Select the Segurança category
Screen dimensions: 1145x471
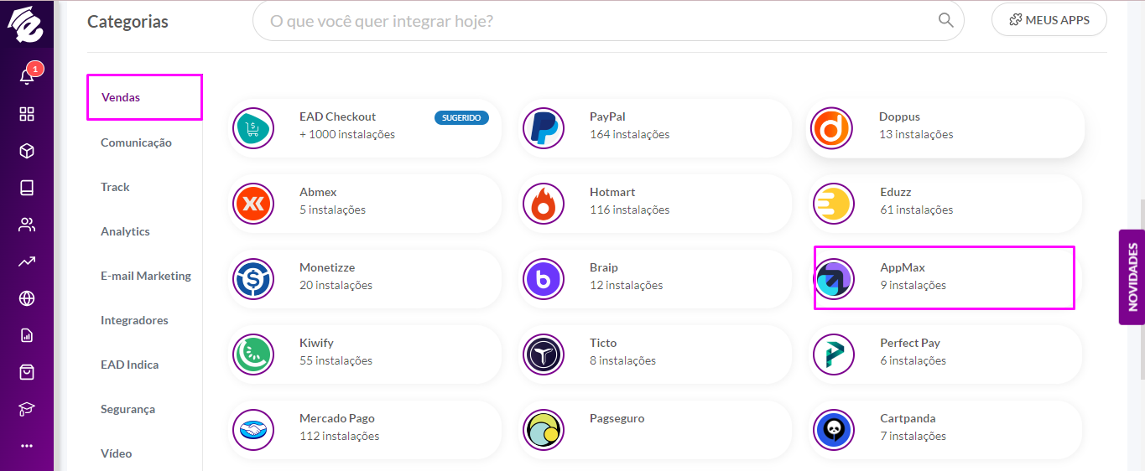[x=128, y=409]
